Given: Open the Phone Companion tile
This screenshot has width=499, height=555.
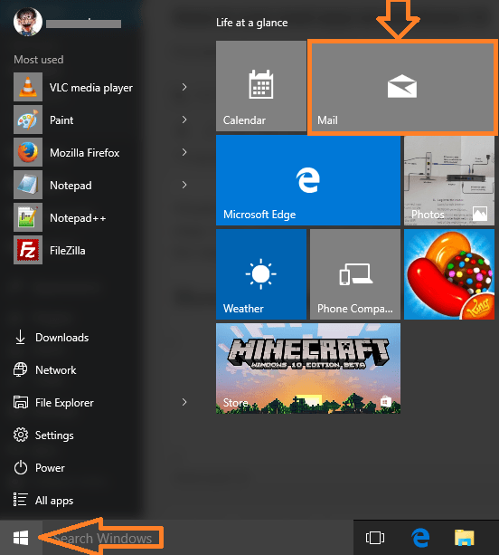Looking at the screenshot, I should [x=355, y=274].
